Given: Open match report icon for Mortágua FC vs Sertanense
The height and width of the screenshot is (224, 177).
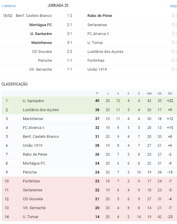Looking at the screenshot, I should point(173,25).
